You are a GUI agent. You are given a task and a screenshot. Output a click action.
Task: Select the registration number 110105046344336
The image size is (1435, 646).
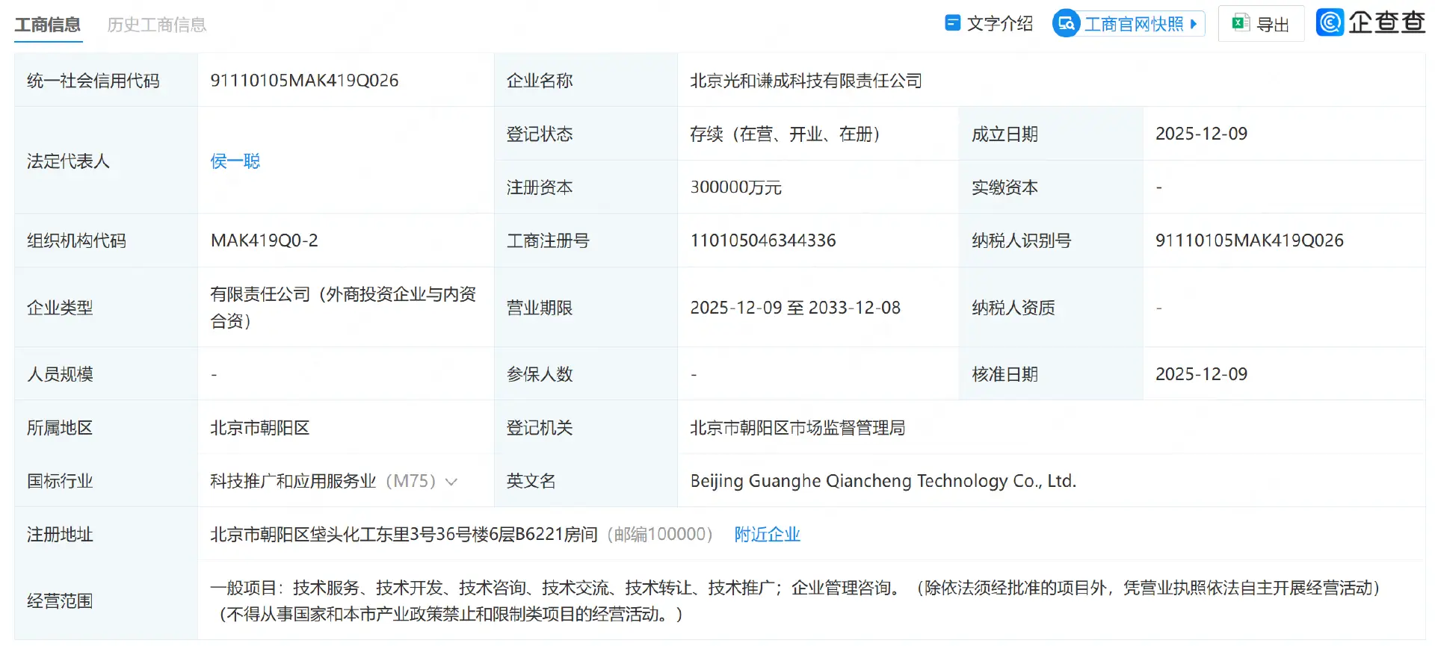pyautogui.click(x=763, y=240)
